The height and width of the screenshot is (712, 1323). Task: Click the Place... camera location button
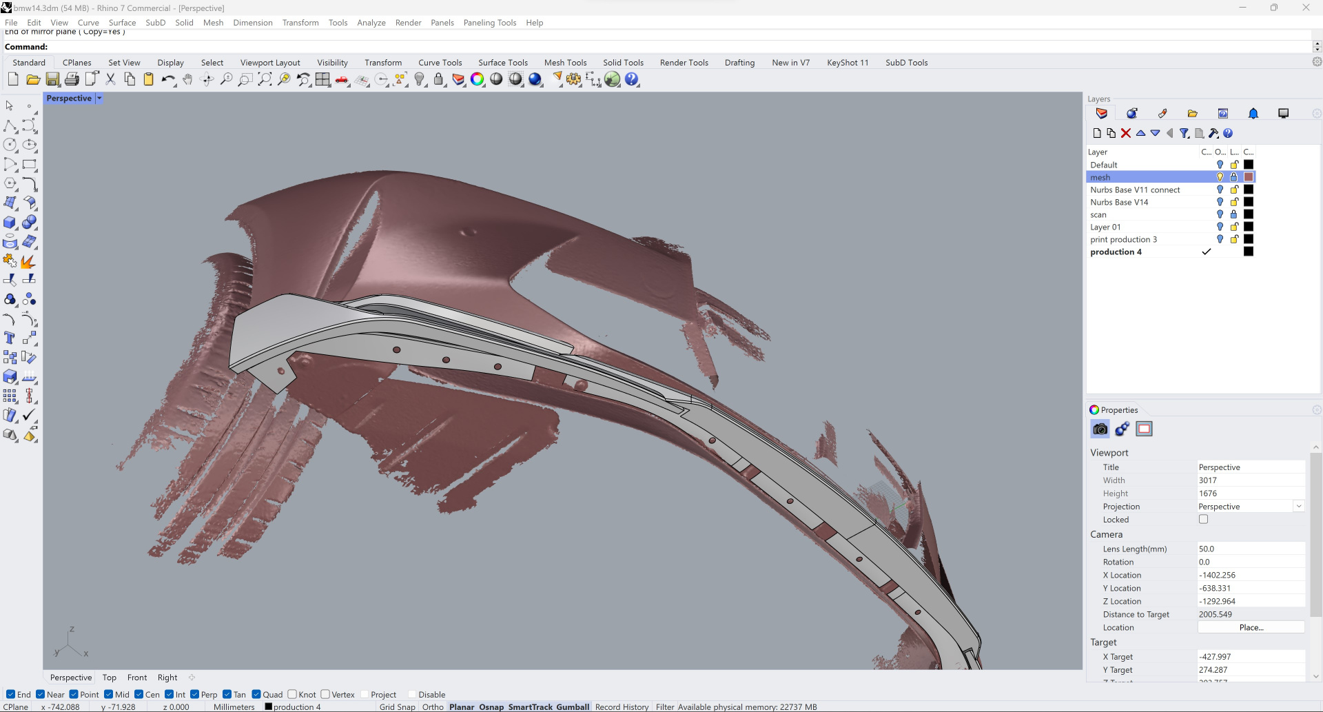point(1251,627)
